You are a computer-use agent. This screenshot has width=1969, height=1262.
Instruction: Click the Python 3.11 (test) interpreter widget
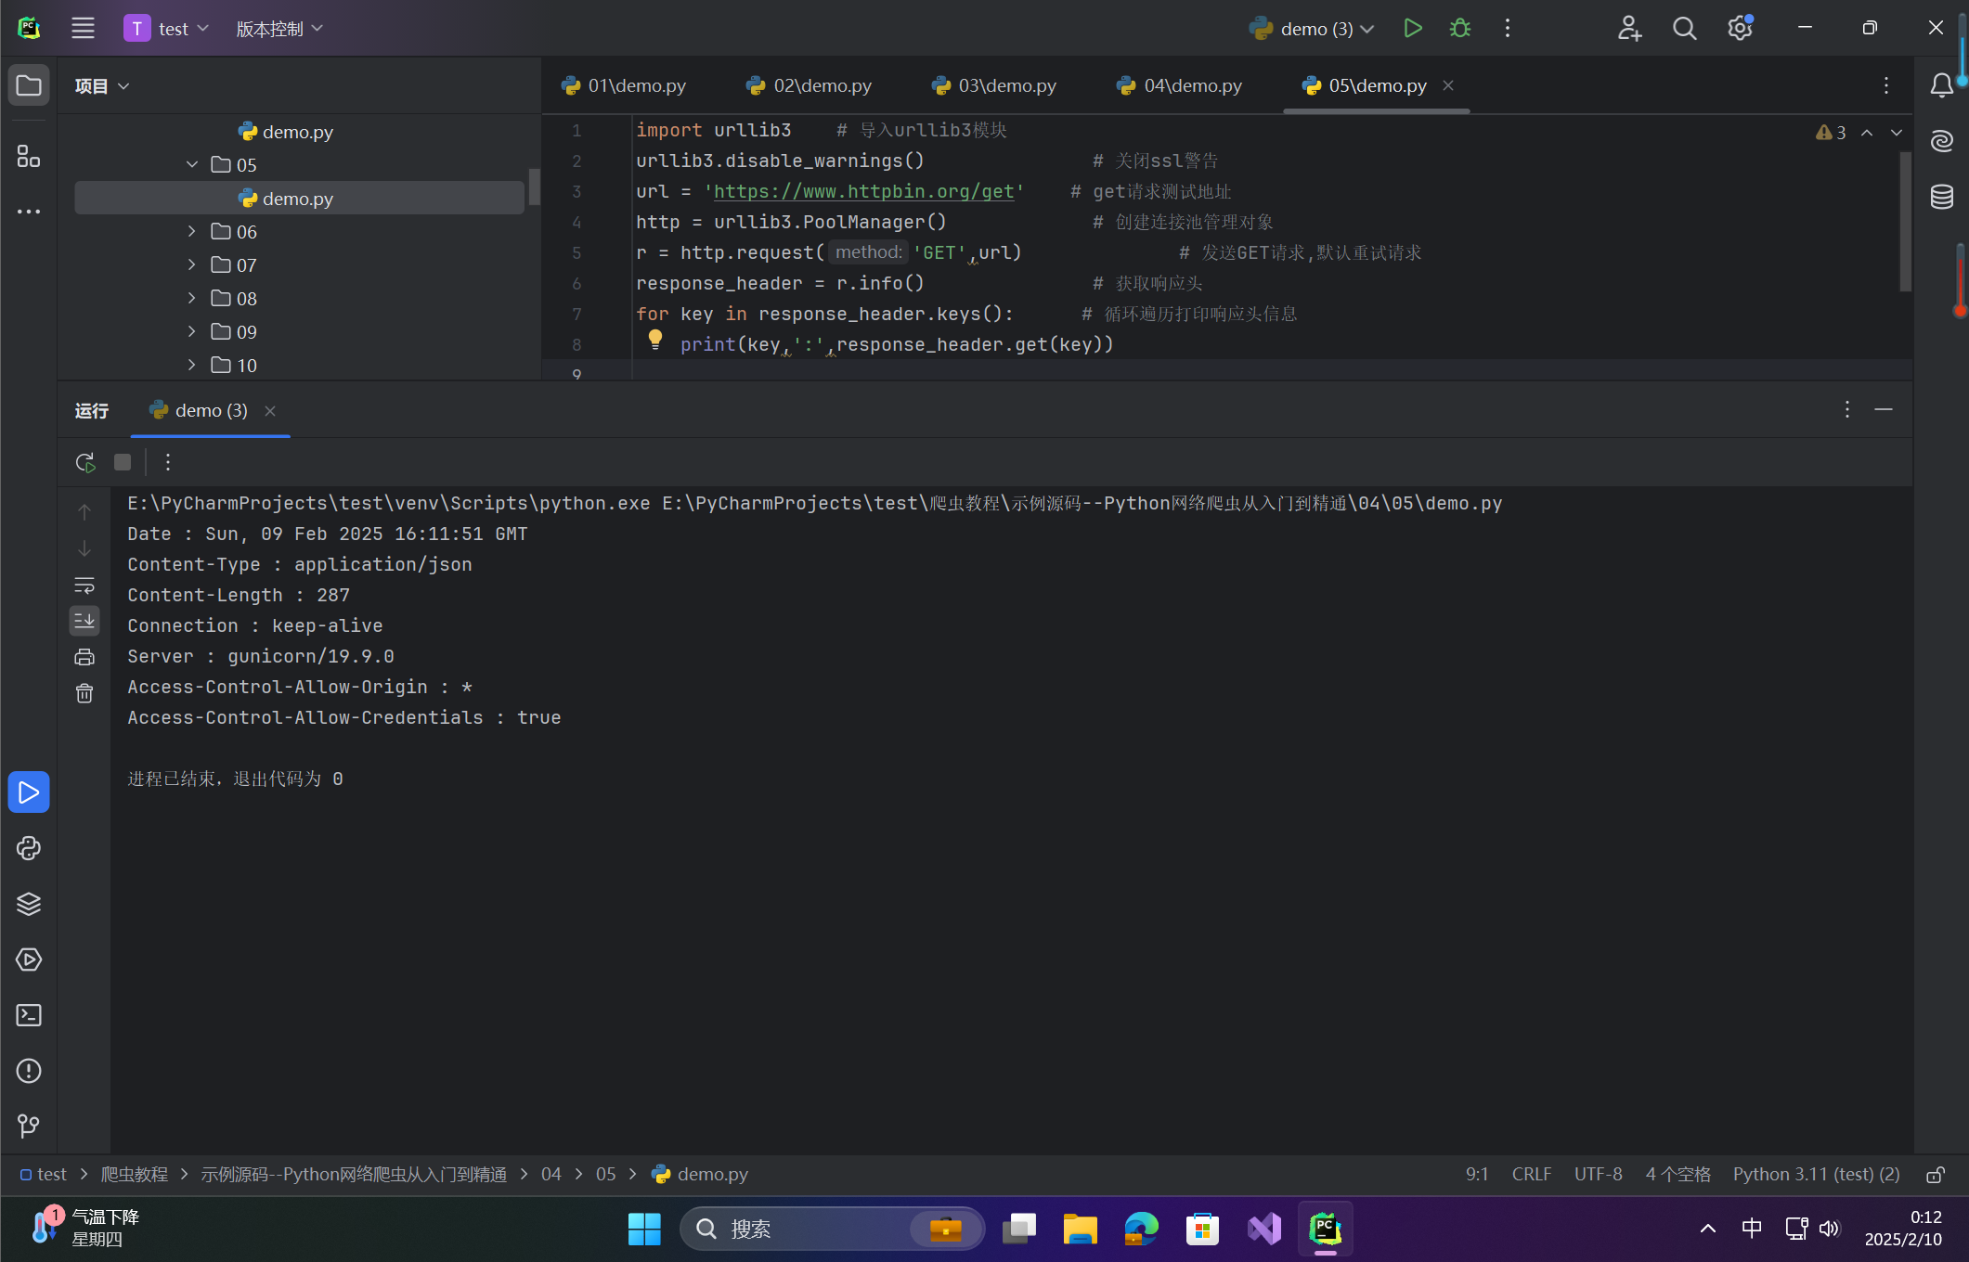1816,1175
